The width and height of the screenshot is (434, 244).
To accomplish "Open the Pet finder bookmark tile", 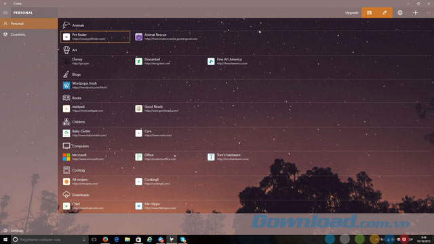I will 95,37.
